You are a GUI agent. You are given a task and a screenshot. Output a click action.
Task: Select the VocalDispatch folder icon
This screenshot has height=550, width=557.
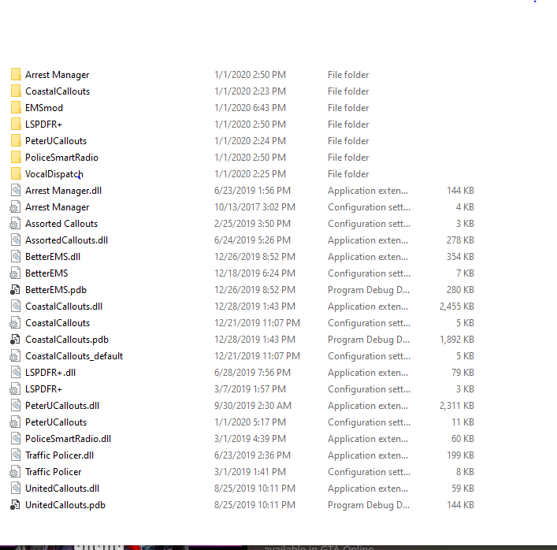[15, 174]
